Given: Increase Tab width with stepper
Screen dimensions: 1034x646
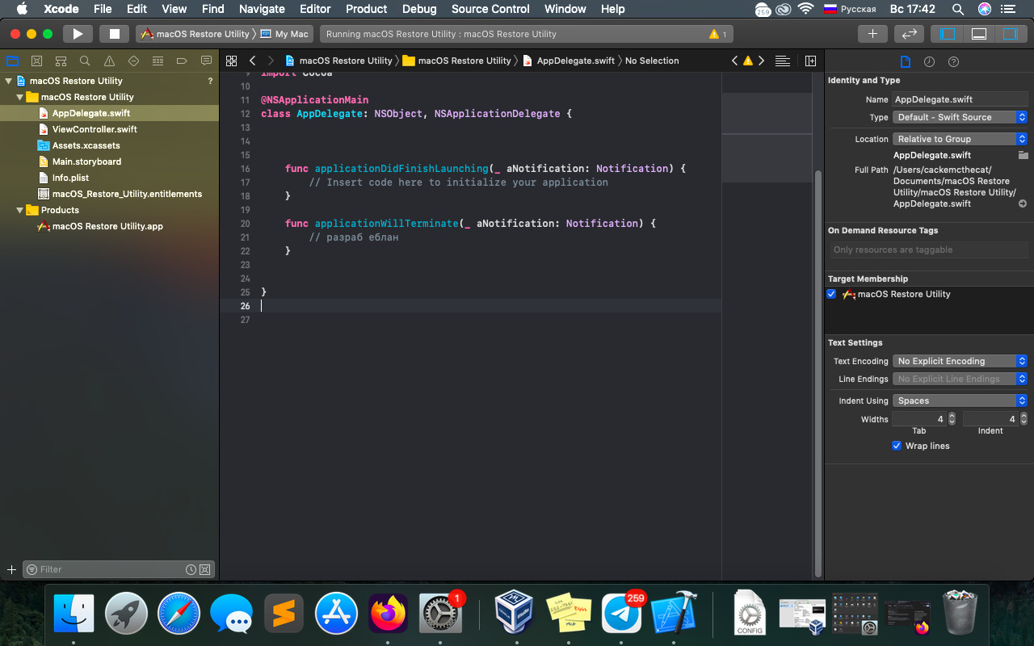Looking at the screenshot, I should 952,416.
